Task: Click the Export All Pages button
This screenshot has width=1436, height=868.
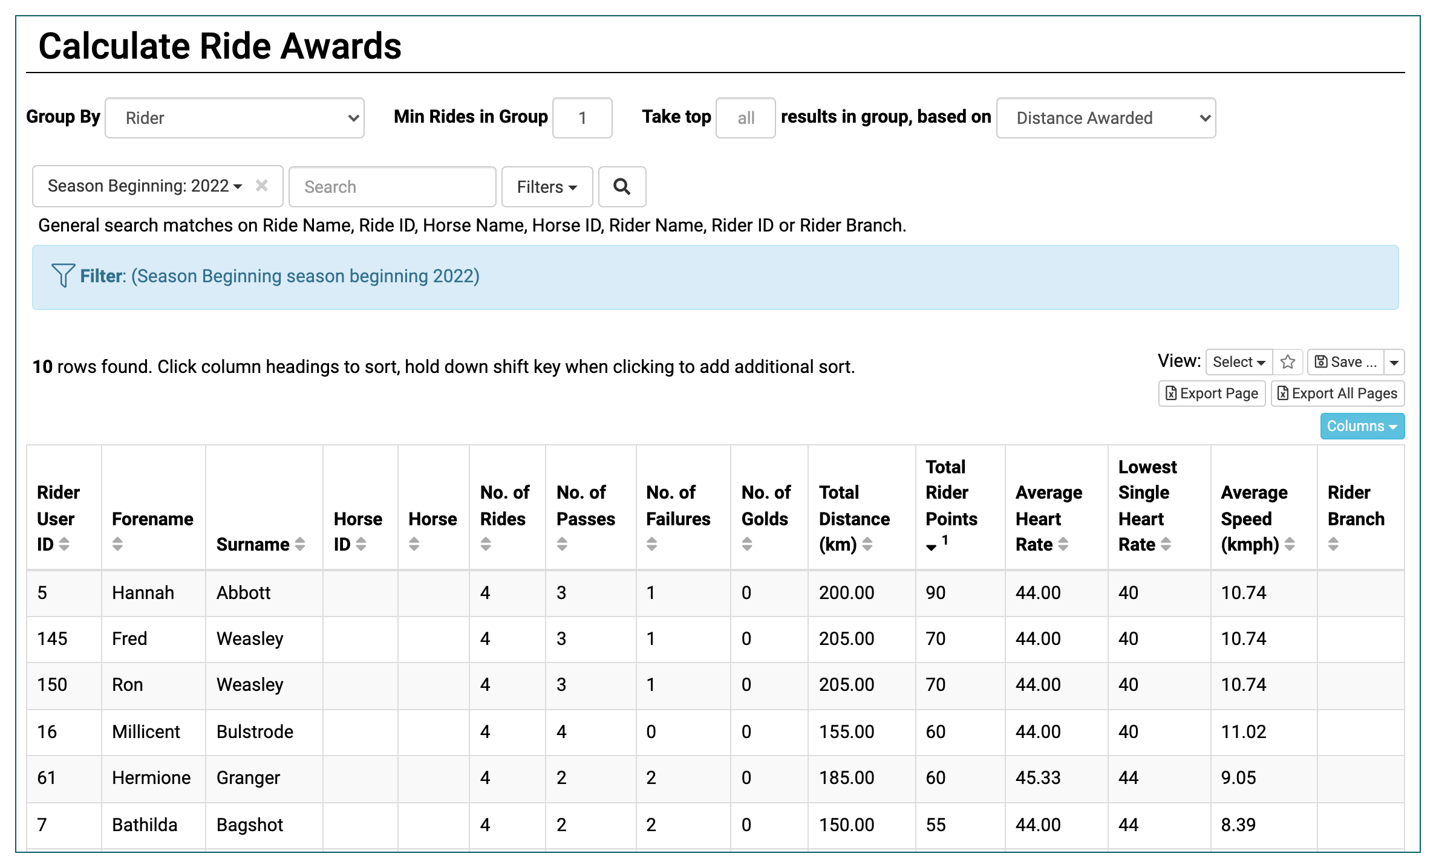Action: click(x=1337, y=394)
